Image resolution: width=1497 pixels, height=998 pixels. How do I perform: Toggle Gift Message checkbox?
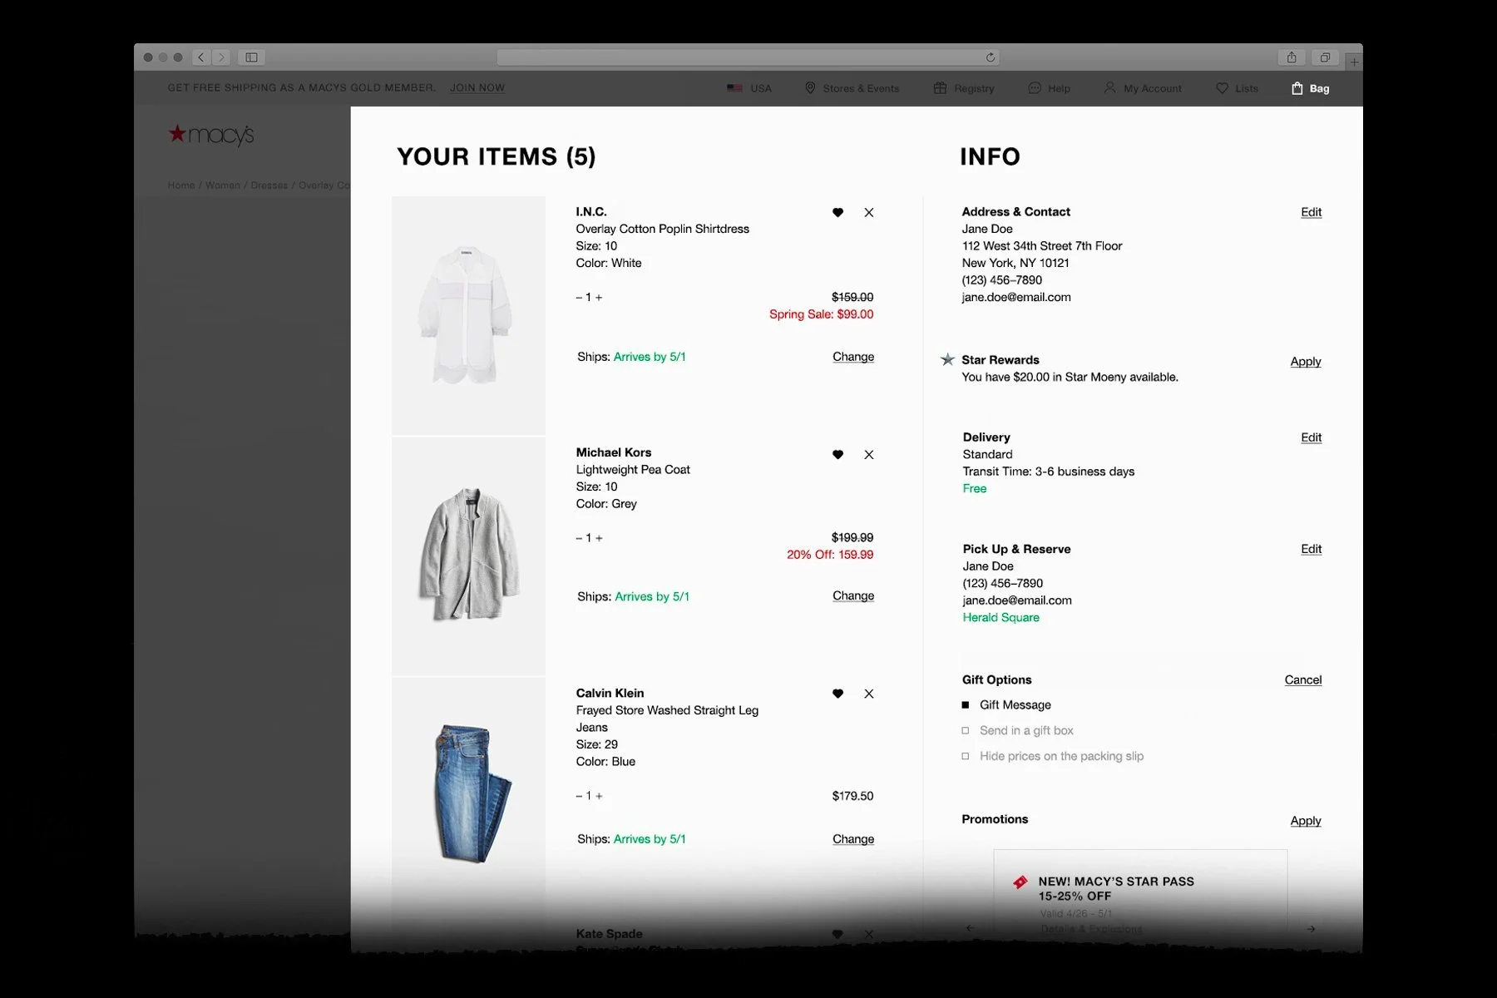tap(966, 705)
